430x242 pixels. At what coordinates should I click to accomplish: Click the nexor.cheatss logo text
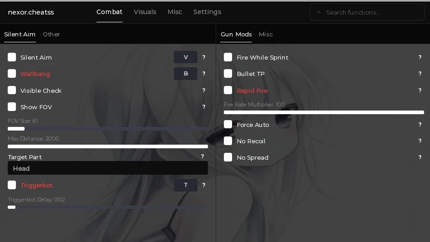pyautogui.click(x=31, y=12)
